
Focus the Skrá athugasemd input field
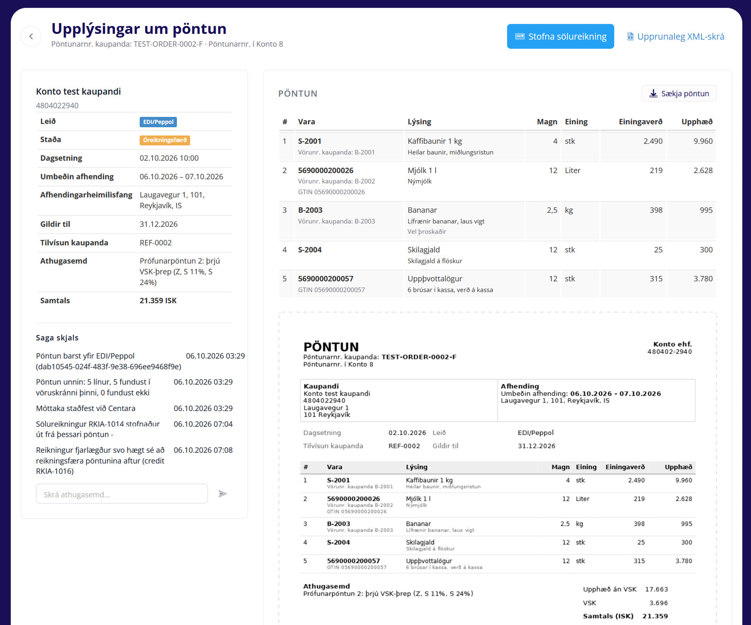pos(122,494)
